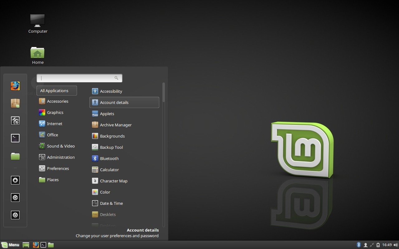Select the Administration category
The width and height of the screenshot is (399, 249).
coord(57,157)
